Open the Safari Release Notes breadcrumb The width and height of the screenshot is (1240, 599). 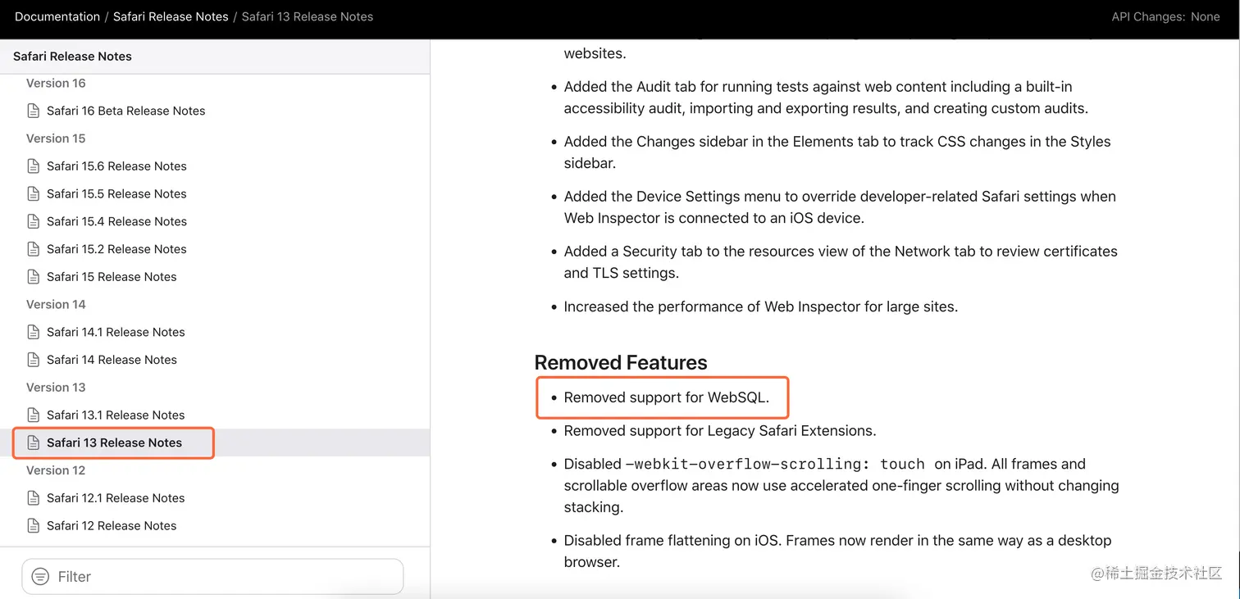click(171, 16)
